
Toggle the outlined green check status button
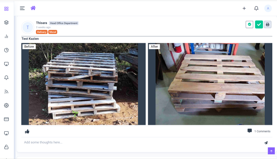tap(250, 25)
